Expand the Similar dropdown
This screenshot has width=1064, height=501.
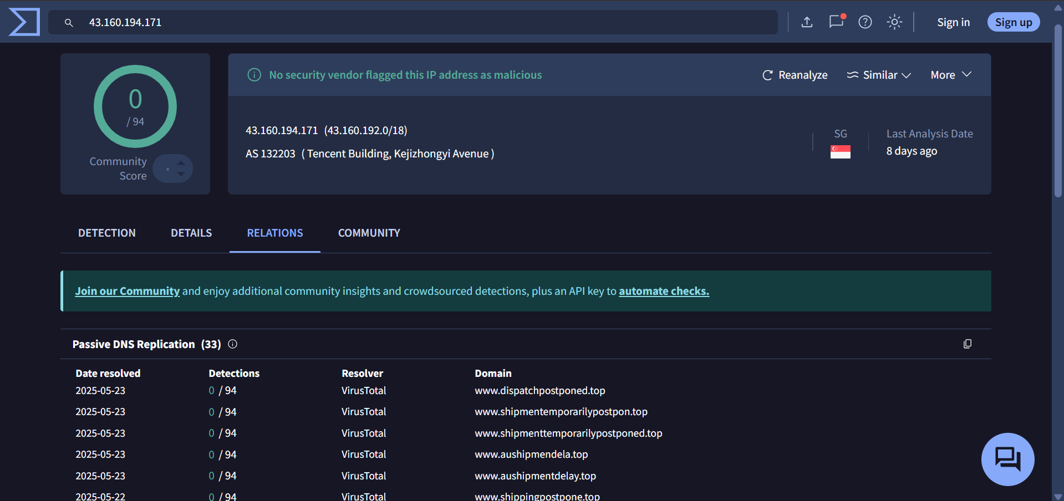[879, 75]
